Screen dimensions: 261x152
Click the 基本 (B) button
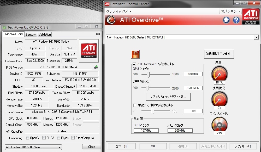pos(121,146)
